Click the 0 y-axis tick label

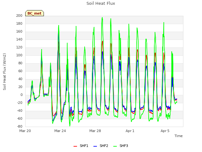(x=21, y=95)
